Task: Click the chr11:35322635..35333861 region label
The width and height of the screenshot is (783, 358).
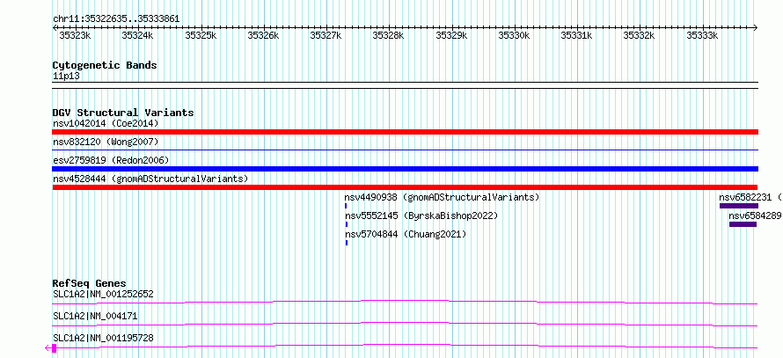Action: click(x=116, y=19)
